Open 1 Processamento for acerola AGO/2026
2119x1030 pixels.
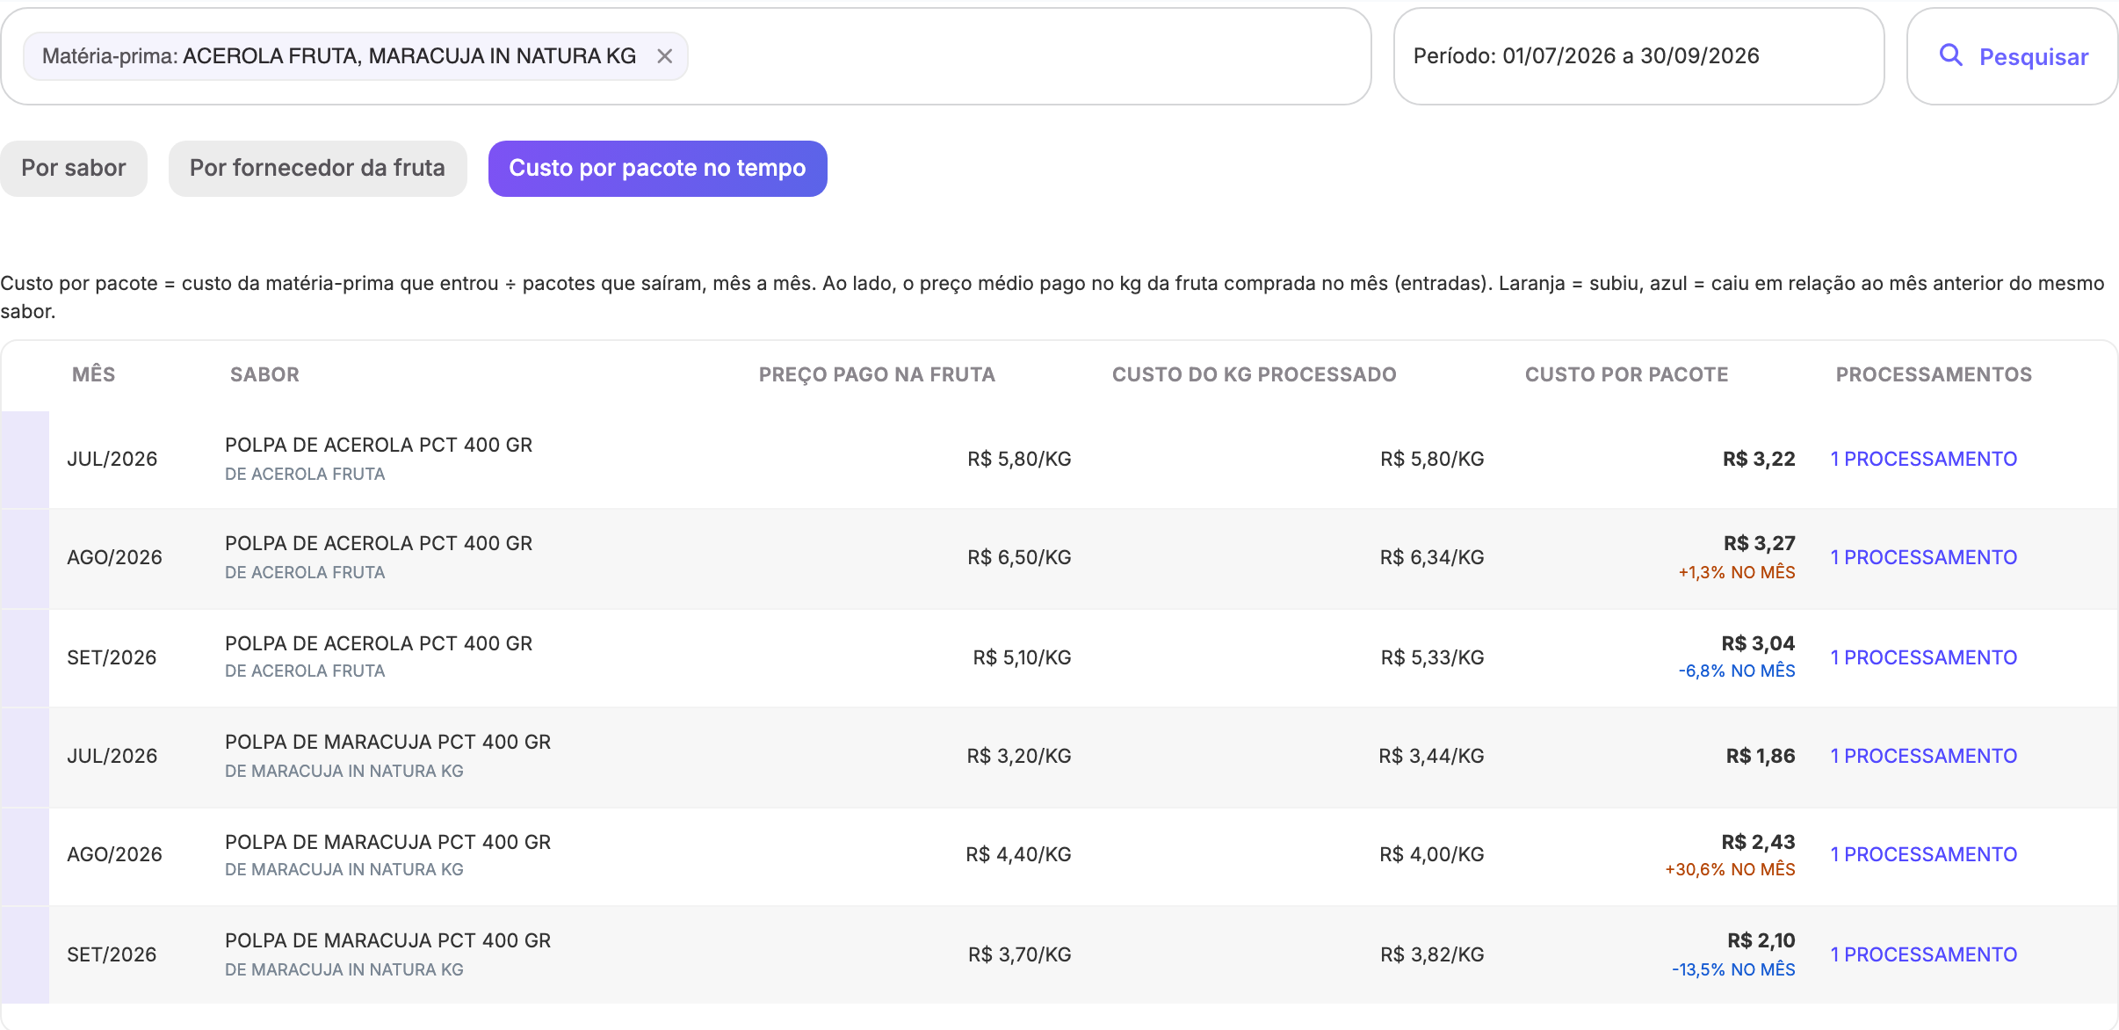[1923, 557]
